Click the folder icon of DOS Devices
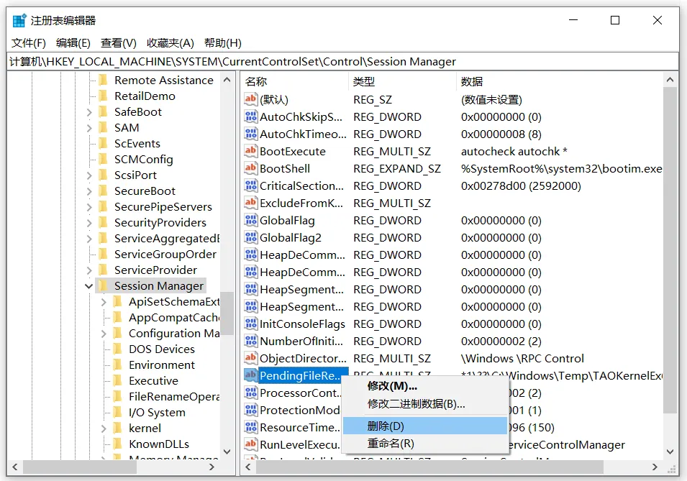The height and width of the screenshot is (481, 687). [x=117, y=349]
